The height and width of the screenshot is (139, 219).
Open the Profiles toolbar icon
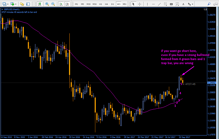point(4,4)
